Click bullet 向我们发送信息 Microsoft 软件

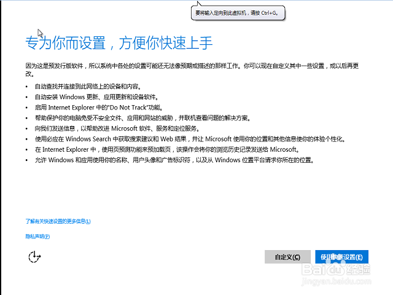pos(117,128)
